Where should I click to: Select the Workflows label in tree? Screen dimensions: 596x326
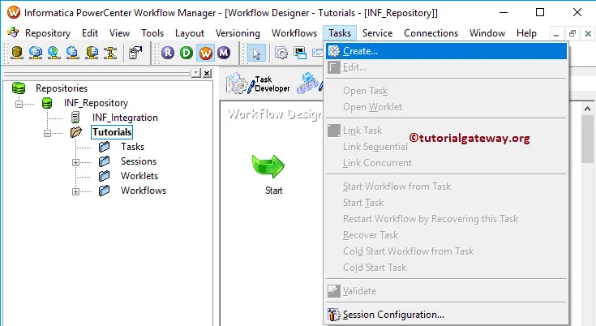pos(144,191)
